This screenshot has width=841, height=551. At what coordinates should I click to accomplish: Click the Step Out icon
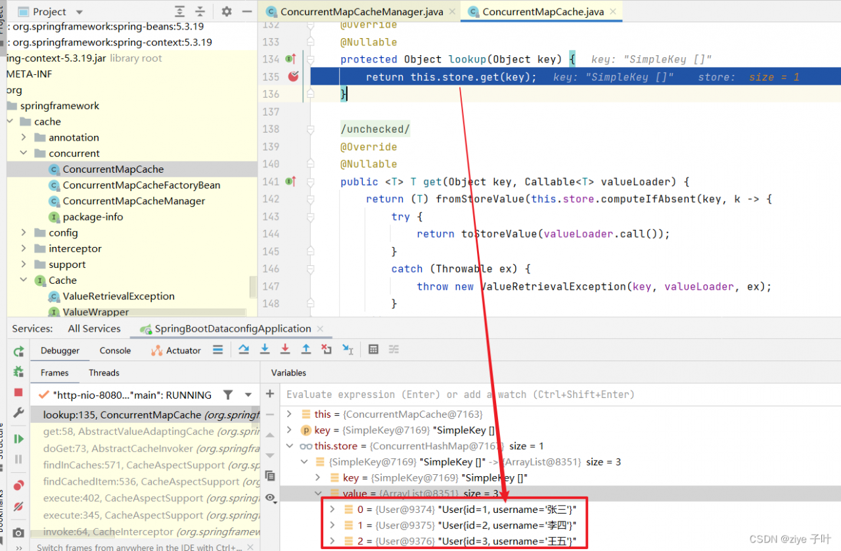tap(306, 350)
